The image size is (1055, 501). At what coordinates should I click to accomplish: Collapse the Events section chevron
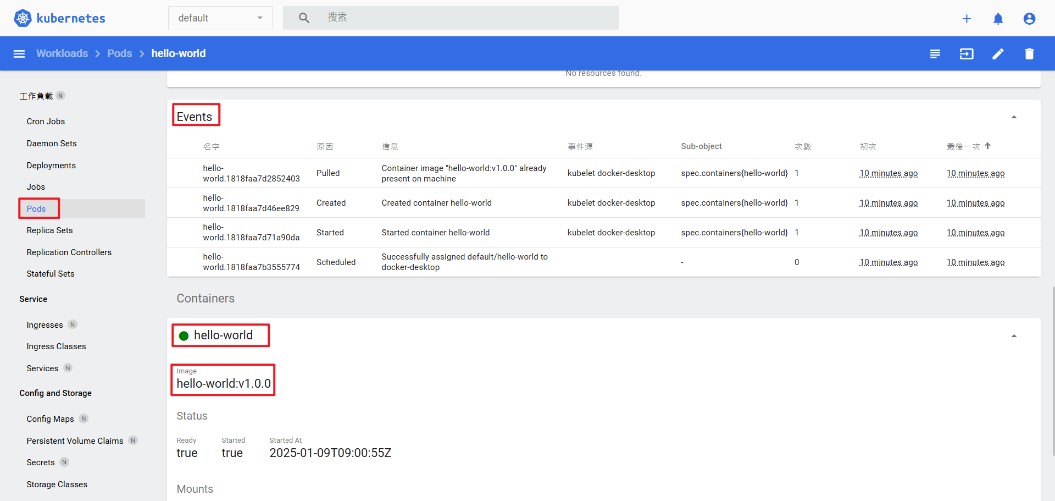tap(1014, 117)
